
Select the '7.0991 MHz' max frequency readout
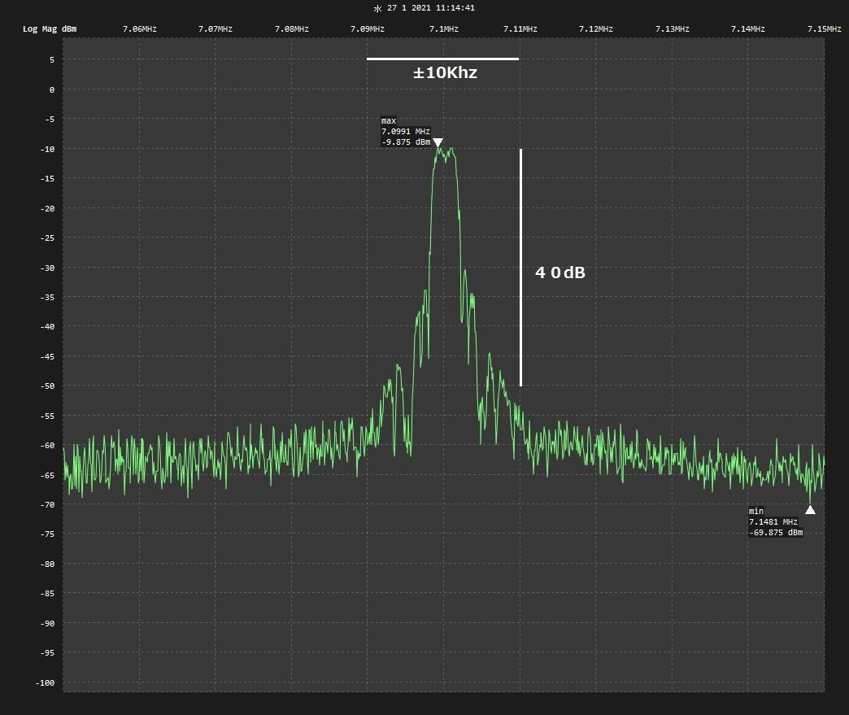(x=406, y=131)
